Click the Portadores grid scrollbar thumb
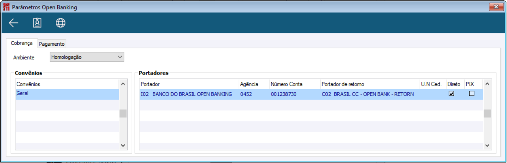 pos(487,113)
